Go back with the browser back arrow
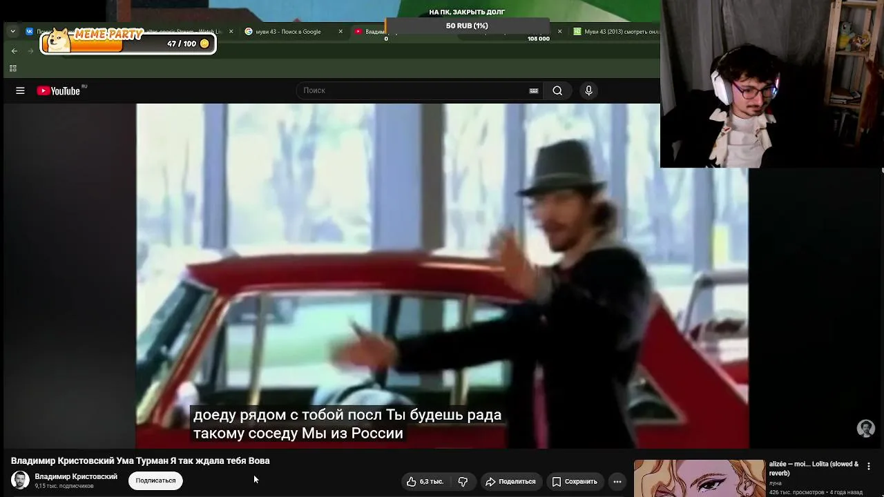The width and height of the screenshot is (884, 497). [15, 51]
